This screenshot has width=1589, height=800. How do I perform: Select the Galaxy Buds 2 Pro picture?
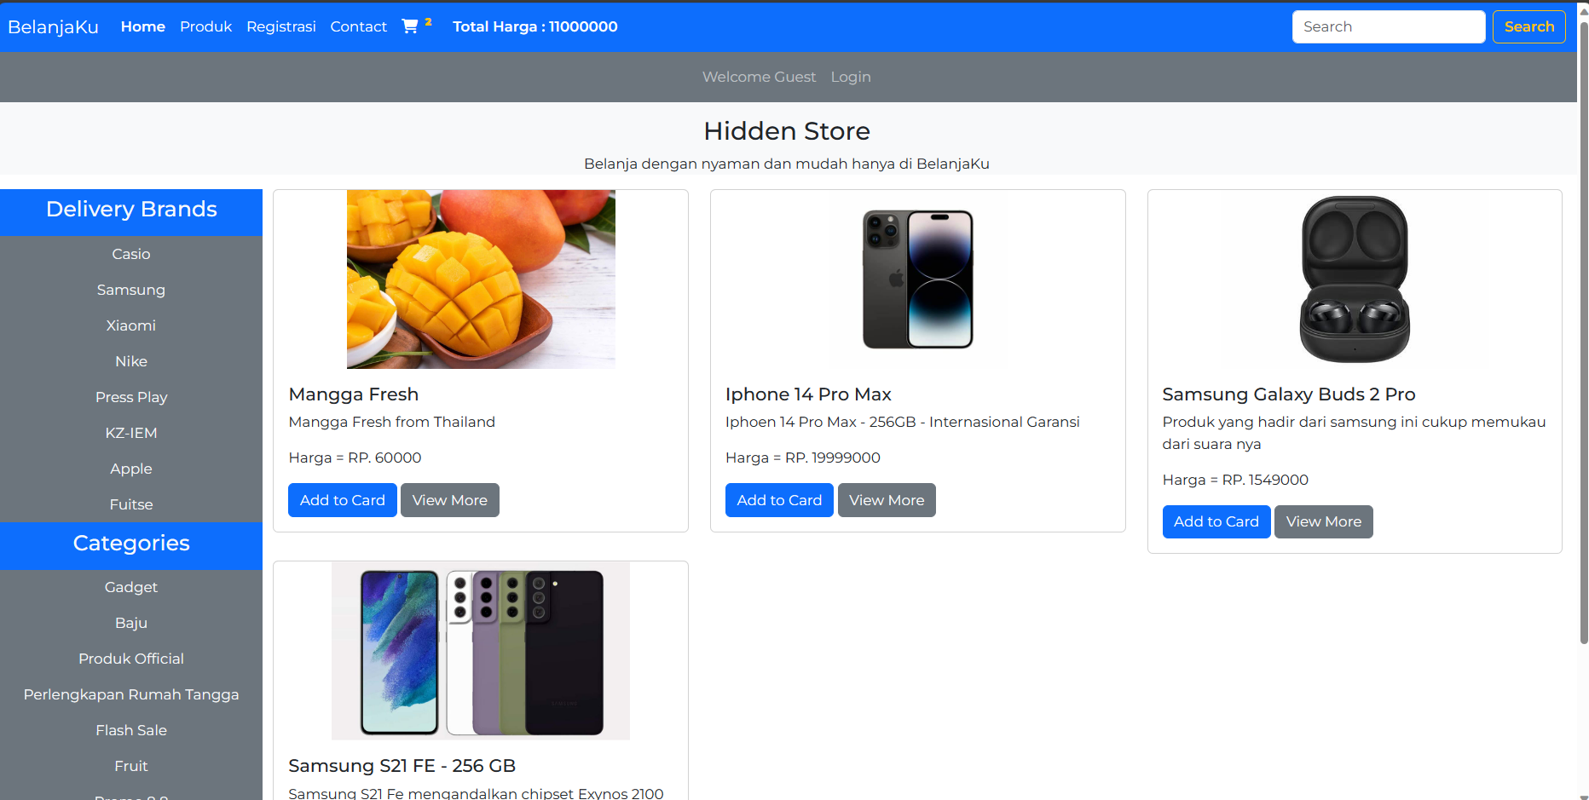coord(1355,279)
